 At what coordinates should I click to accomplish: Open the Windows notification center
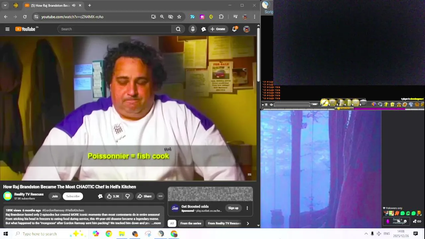[x=415, y=234]
